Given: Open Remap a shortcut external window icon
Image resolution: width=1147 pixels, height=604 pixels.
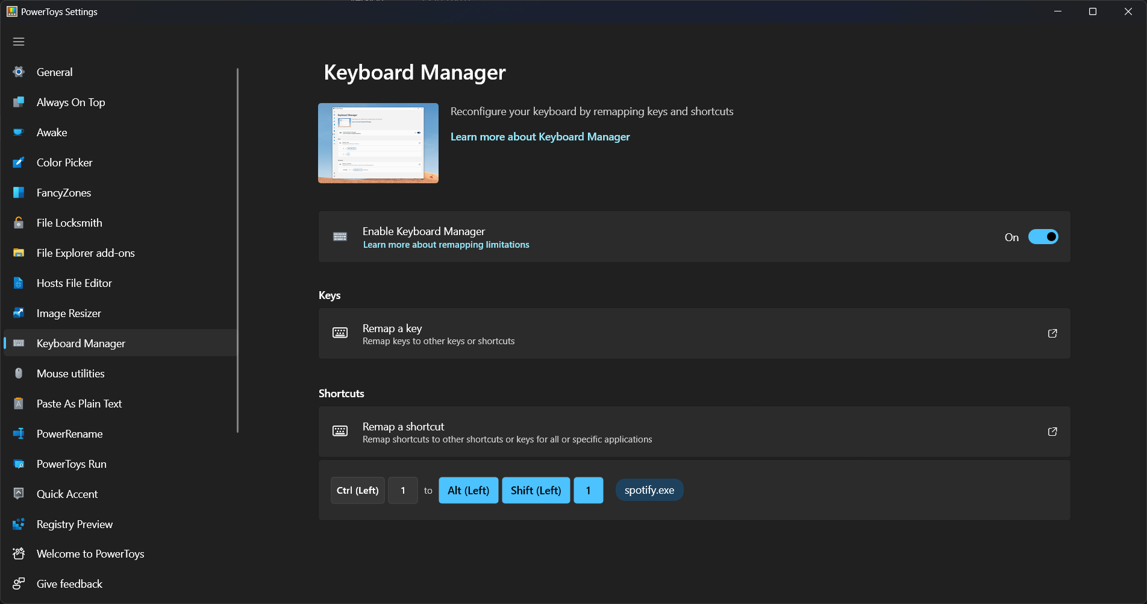Looking at the screenshot, I should click(x=1052, y=432).
